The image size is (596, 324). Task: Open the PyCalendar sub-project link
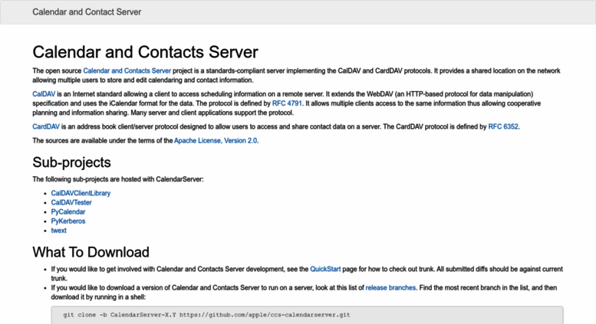(68, 211)
